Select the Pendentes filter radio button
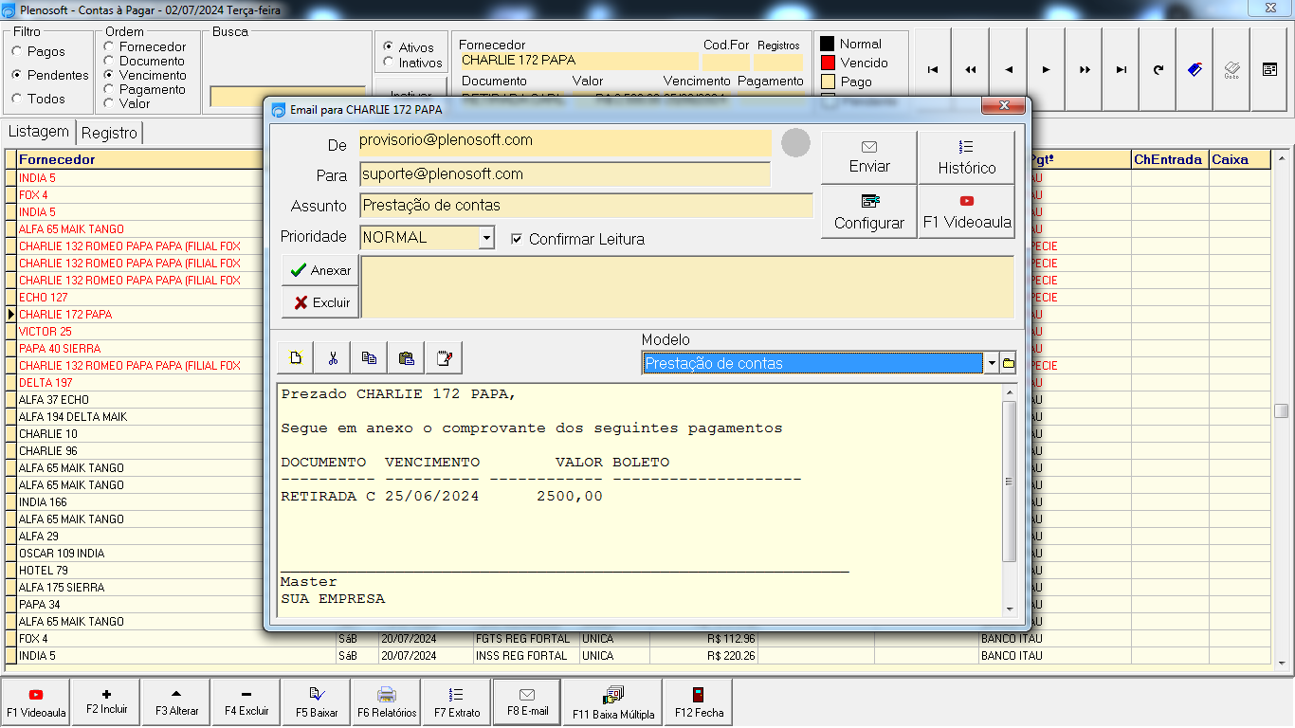1295x728 pixels. coord(17,75)
